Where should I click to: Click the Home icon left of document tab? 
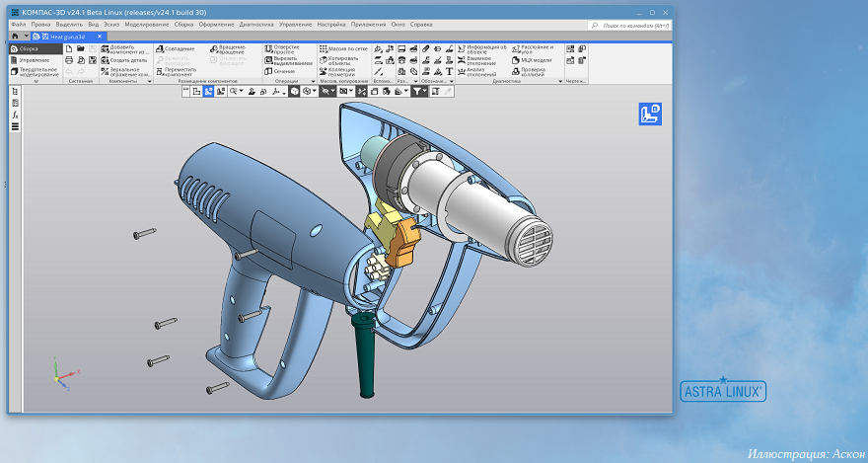(15, 36)
